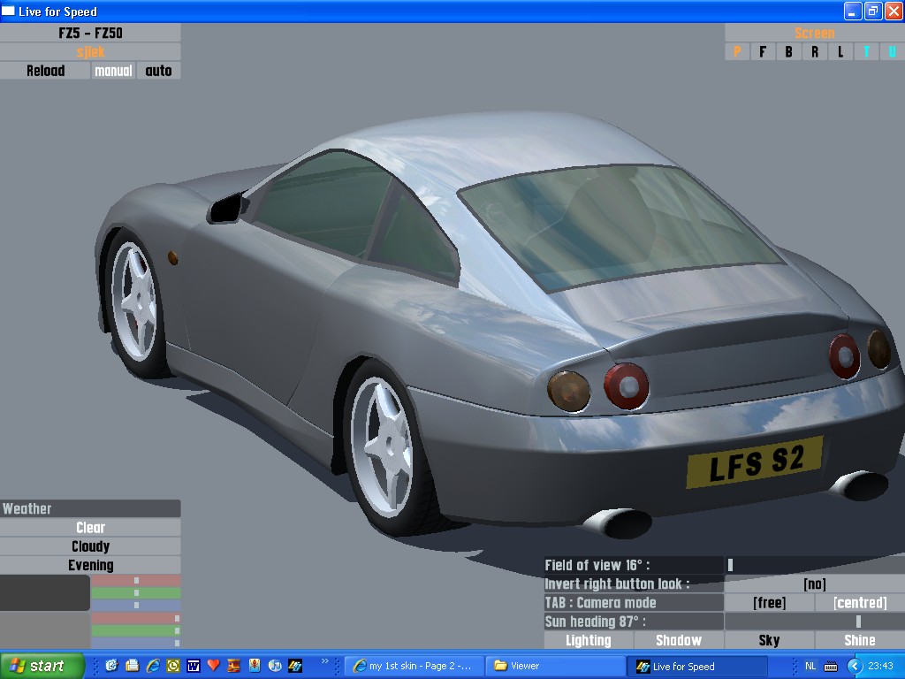Click the Live for Speed title bar icon
The image size is (905, 679).
(8, 11)
